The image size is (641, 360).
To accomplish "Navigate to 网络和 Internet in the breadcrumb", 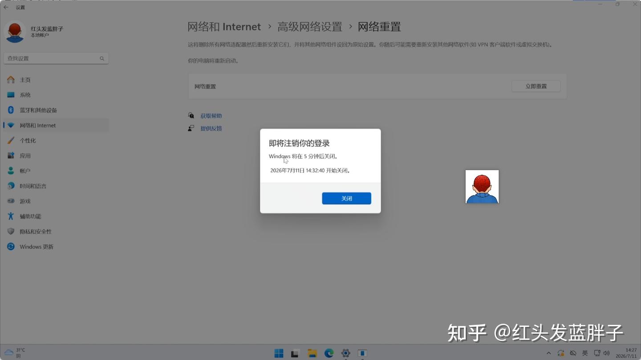I will coord(224,27).
